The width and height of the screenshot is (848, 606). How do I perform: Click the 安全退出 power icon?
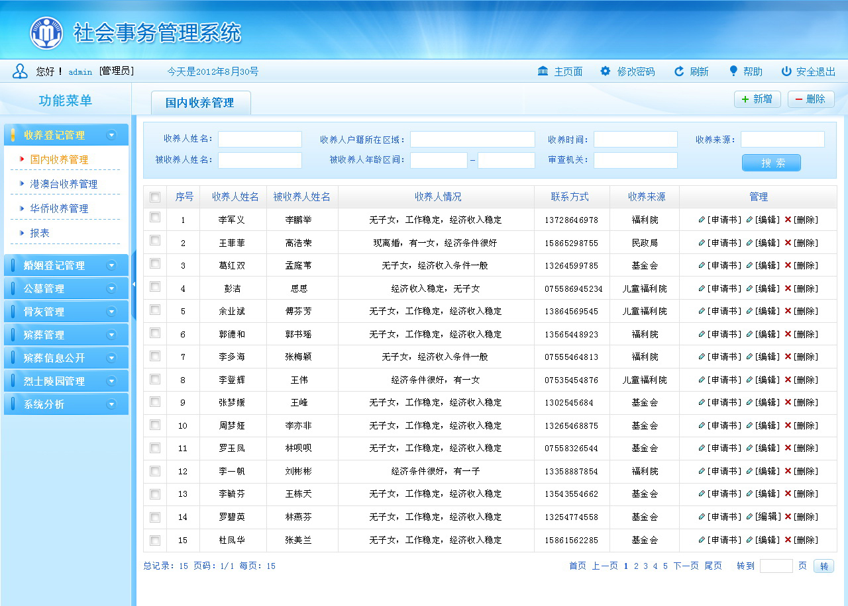(786, 71)
